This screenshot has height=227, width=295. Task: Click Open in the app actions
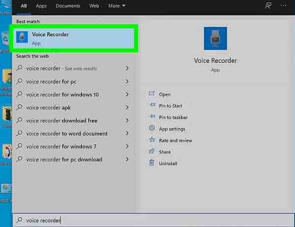165,94
